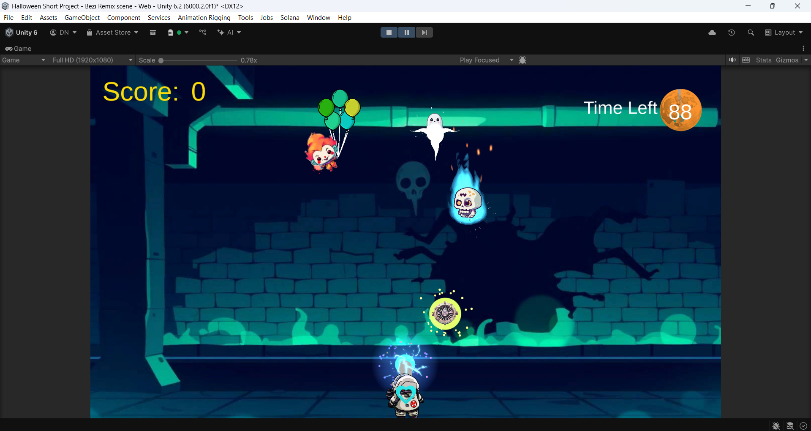Open the Play Focused dropdown
This screenshot has width=811, height=431.
[x=487, y=60]
